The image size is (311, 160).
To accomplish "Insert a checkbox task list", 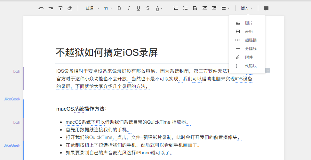I will 195,8.
